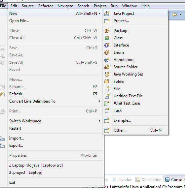The height and width of the screenshot is (188, 185).
Task: Click the Folder icon in submenu
Action: point(107,81)
